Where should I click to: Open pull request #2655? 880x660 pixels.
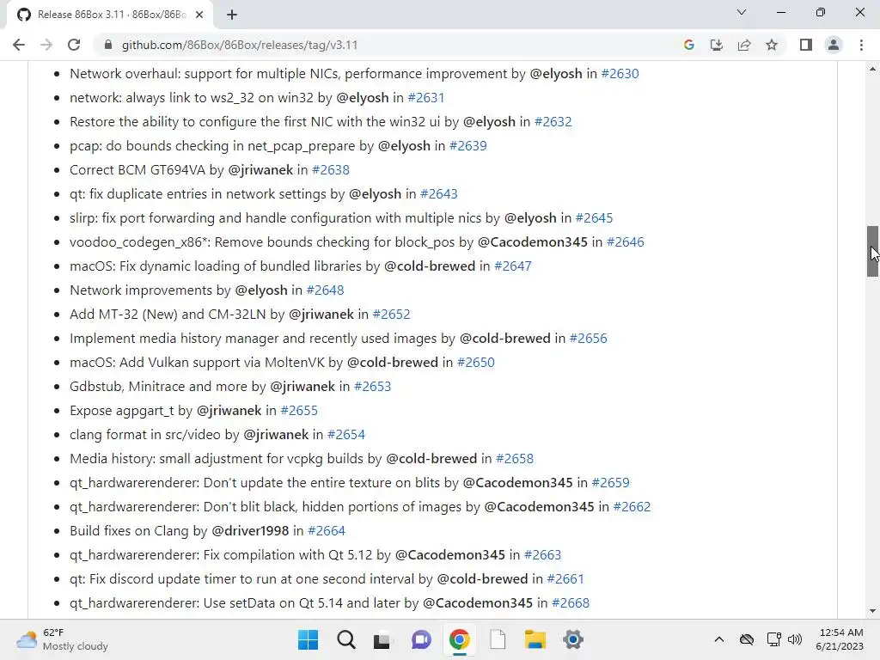click(299, 411)
